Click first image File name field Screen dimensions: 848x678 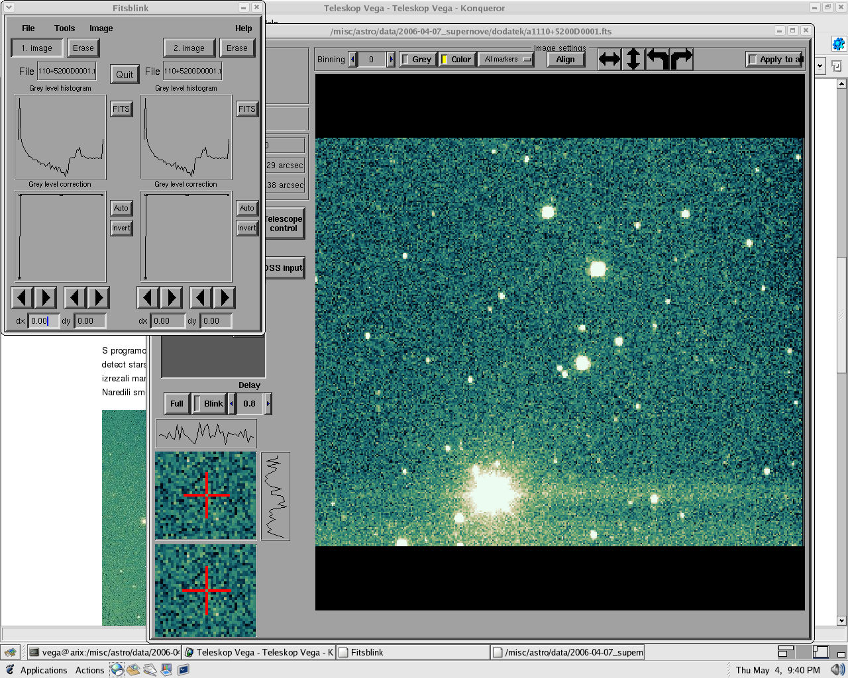coord(66,71)
